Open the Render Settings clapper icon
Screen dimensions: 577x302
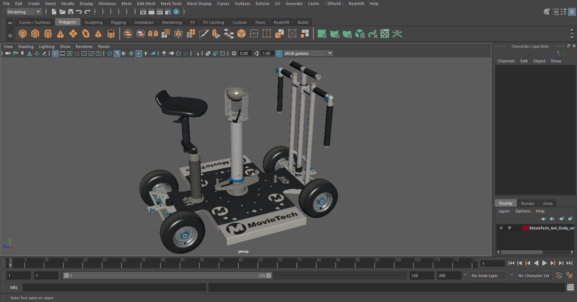(x=168, y=12)
